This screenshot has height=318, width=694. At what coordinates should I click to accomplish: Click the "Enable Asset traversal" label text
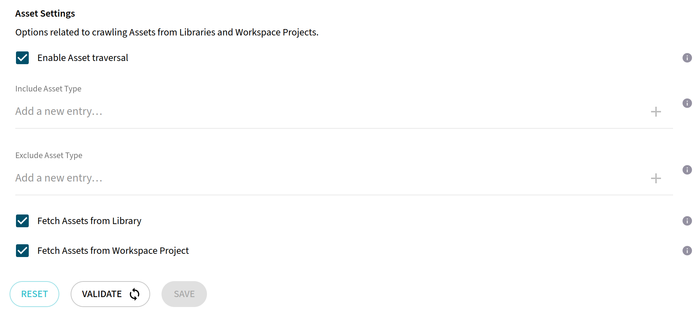[x=83, y=58]
